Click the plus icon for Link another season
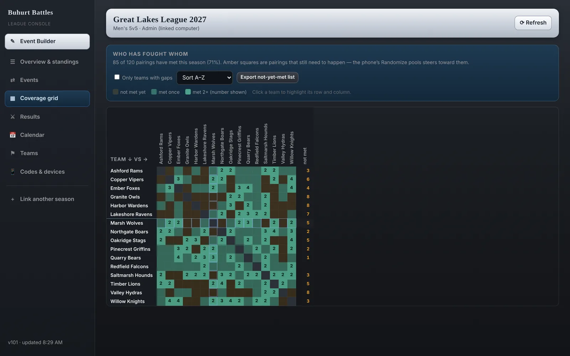 click(13, 199)
